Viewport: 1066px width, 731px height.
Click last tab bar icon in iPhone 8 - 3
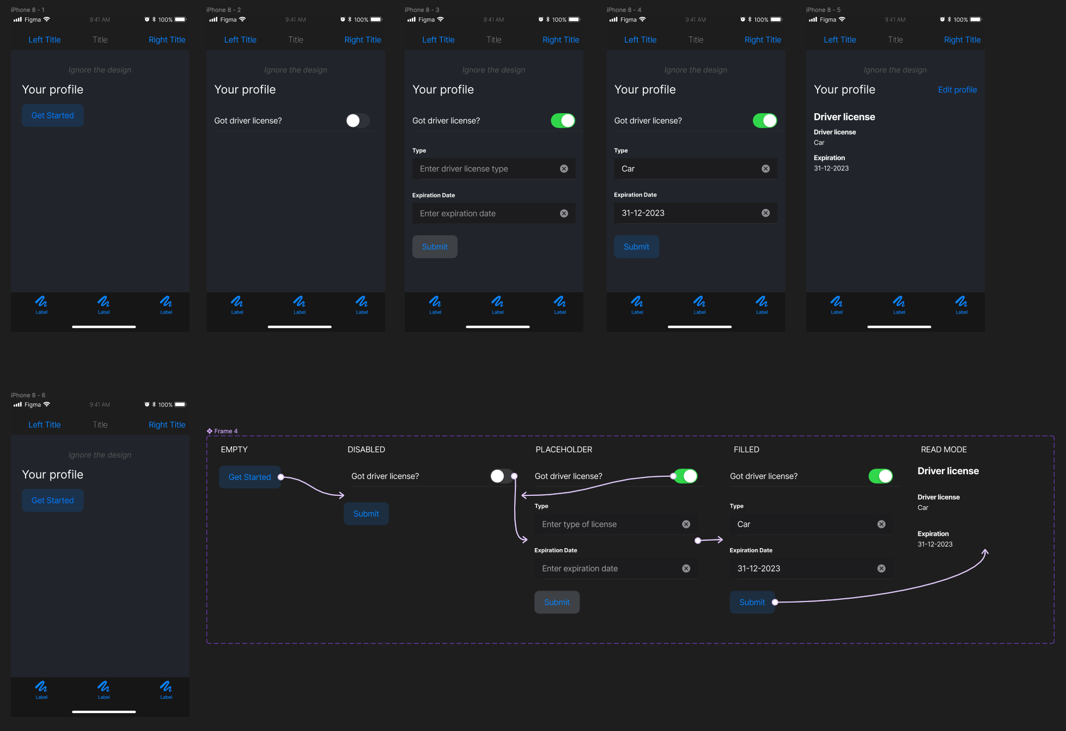tap(560, 302)
